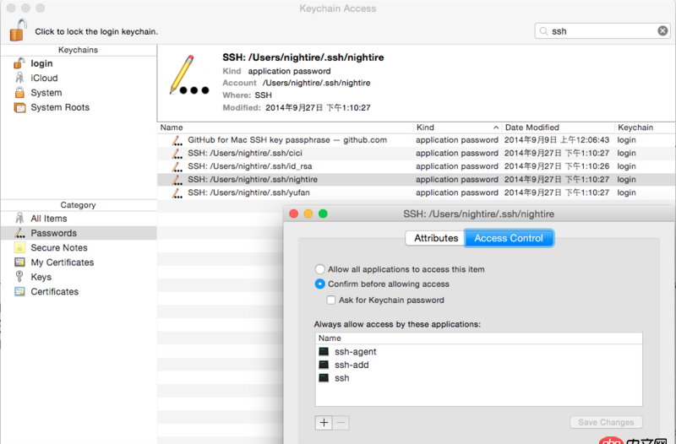This screenshot has height=444, width=676.
Task: Select the iCloud keychain label
Action: [44, 78]
